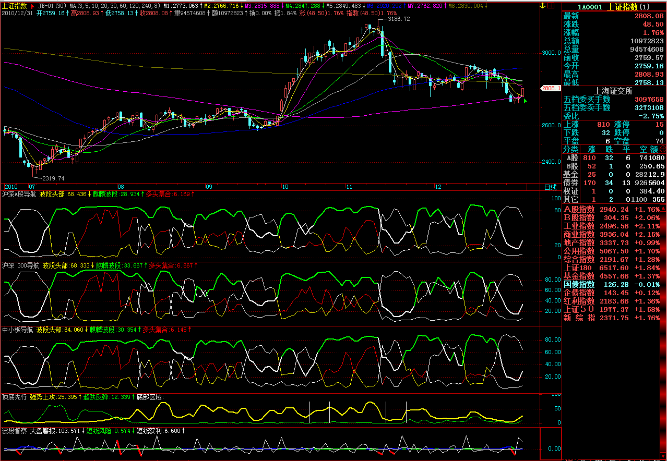Click the 最新 row showing 2808.08
667x461 pixels.
point(614,16)
